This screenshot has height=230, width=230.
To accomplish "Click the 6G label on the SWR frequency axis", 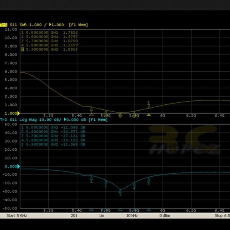I will 163,116.
